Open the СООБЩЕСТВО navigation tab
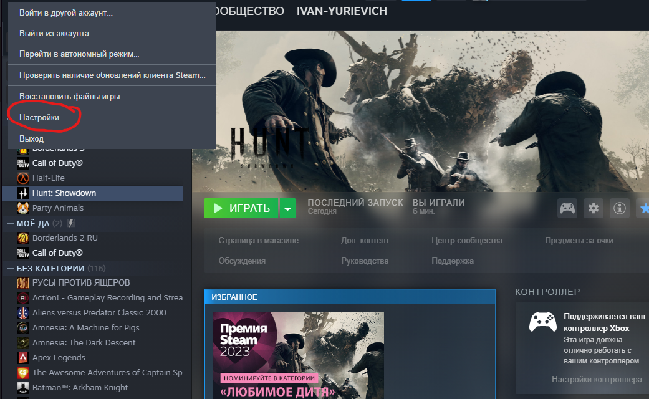 click(250, 11)
